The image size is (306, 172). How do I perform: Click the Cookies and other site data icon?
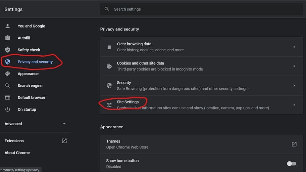click(109, 66)
